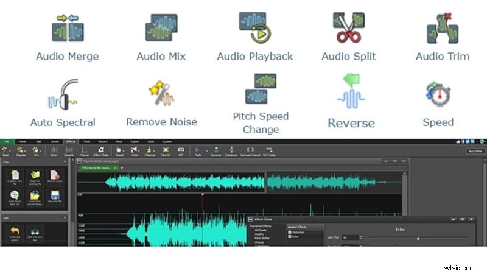Collapse the Edit sidebar panel arrow
The height and width of the screenshot is (274, 487).
(65, 218)
